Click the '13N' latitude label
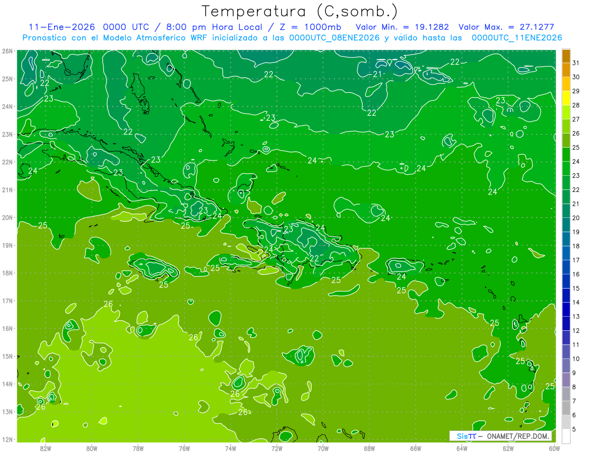589x455 pixels. coord(7,411)
